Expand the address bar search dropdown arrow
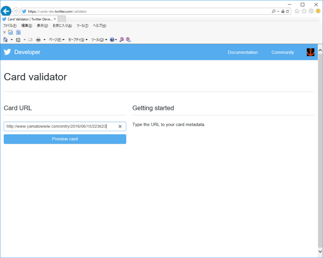Image resolution: width=323 pixels, height=258 pixels. tap(278, 11)
